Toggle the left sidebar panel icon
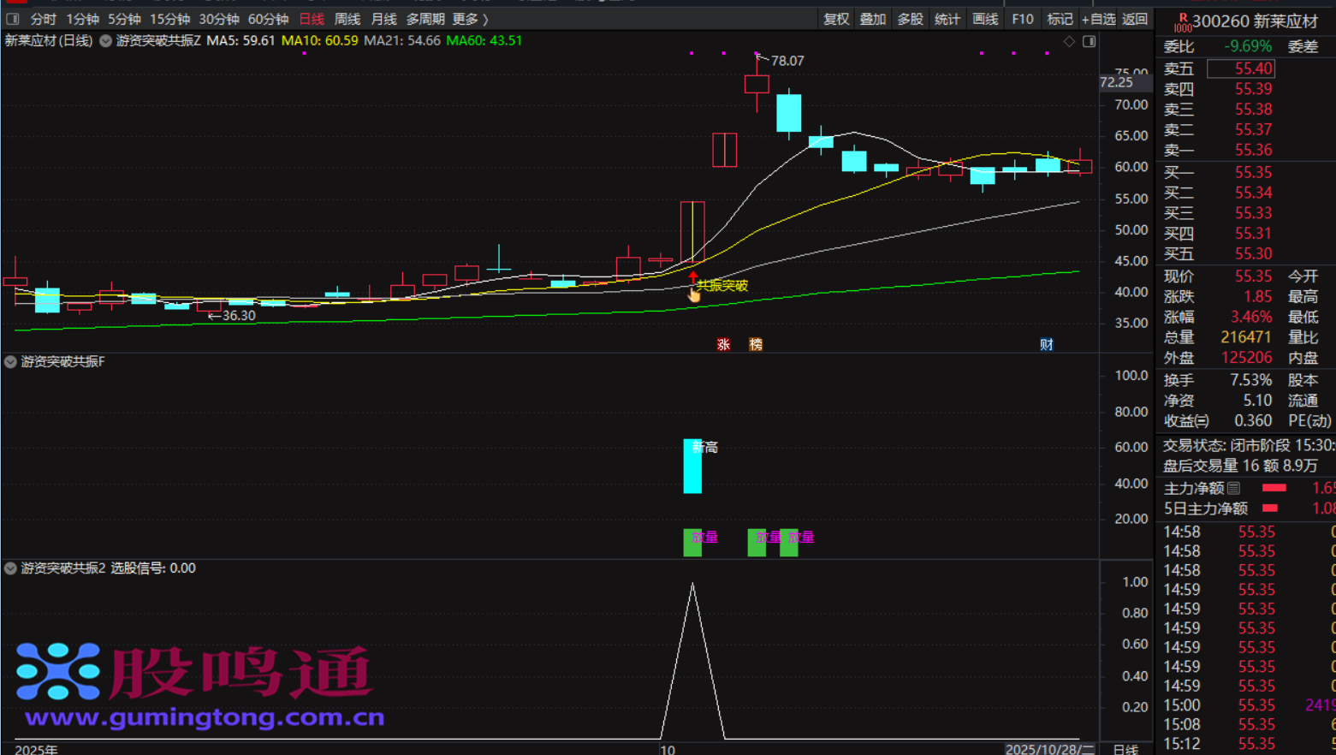Image resolution: width=1336 pixels, height=755 pixels. coord(13,19)
